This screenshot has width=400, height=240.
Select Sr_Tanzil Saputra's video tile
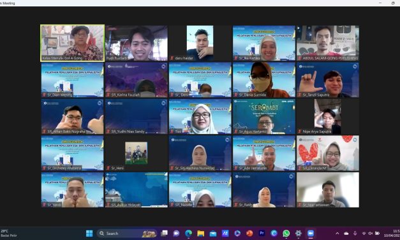328,80
